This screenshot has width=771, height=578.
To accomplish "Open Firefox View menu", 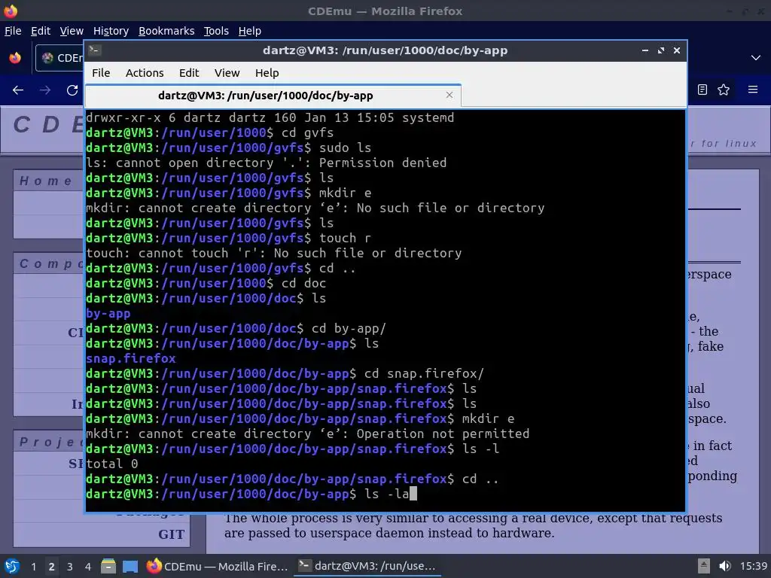I will [x=72, y=31].
